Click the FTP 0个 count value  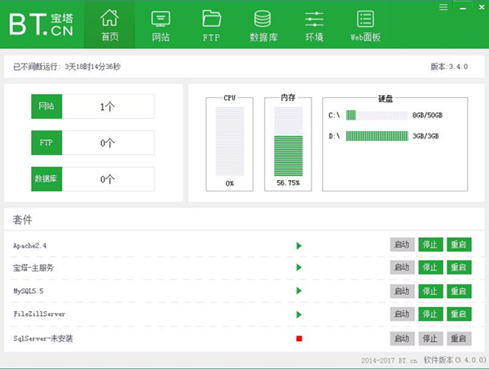tap(108, 143)
